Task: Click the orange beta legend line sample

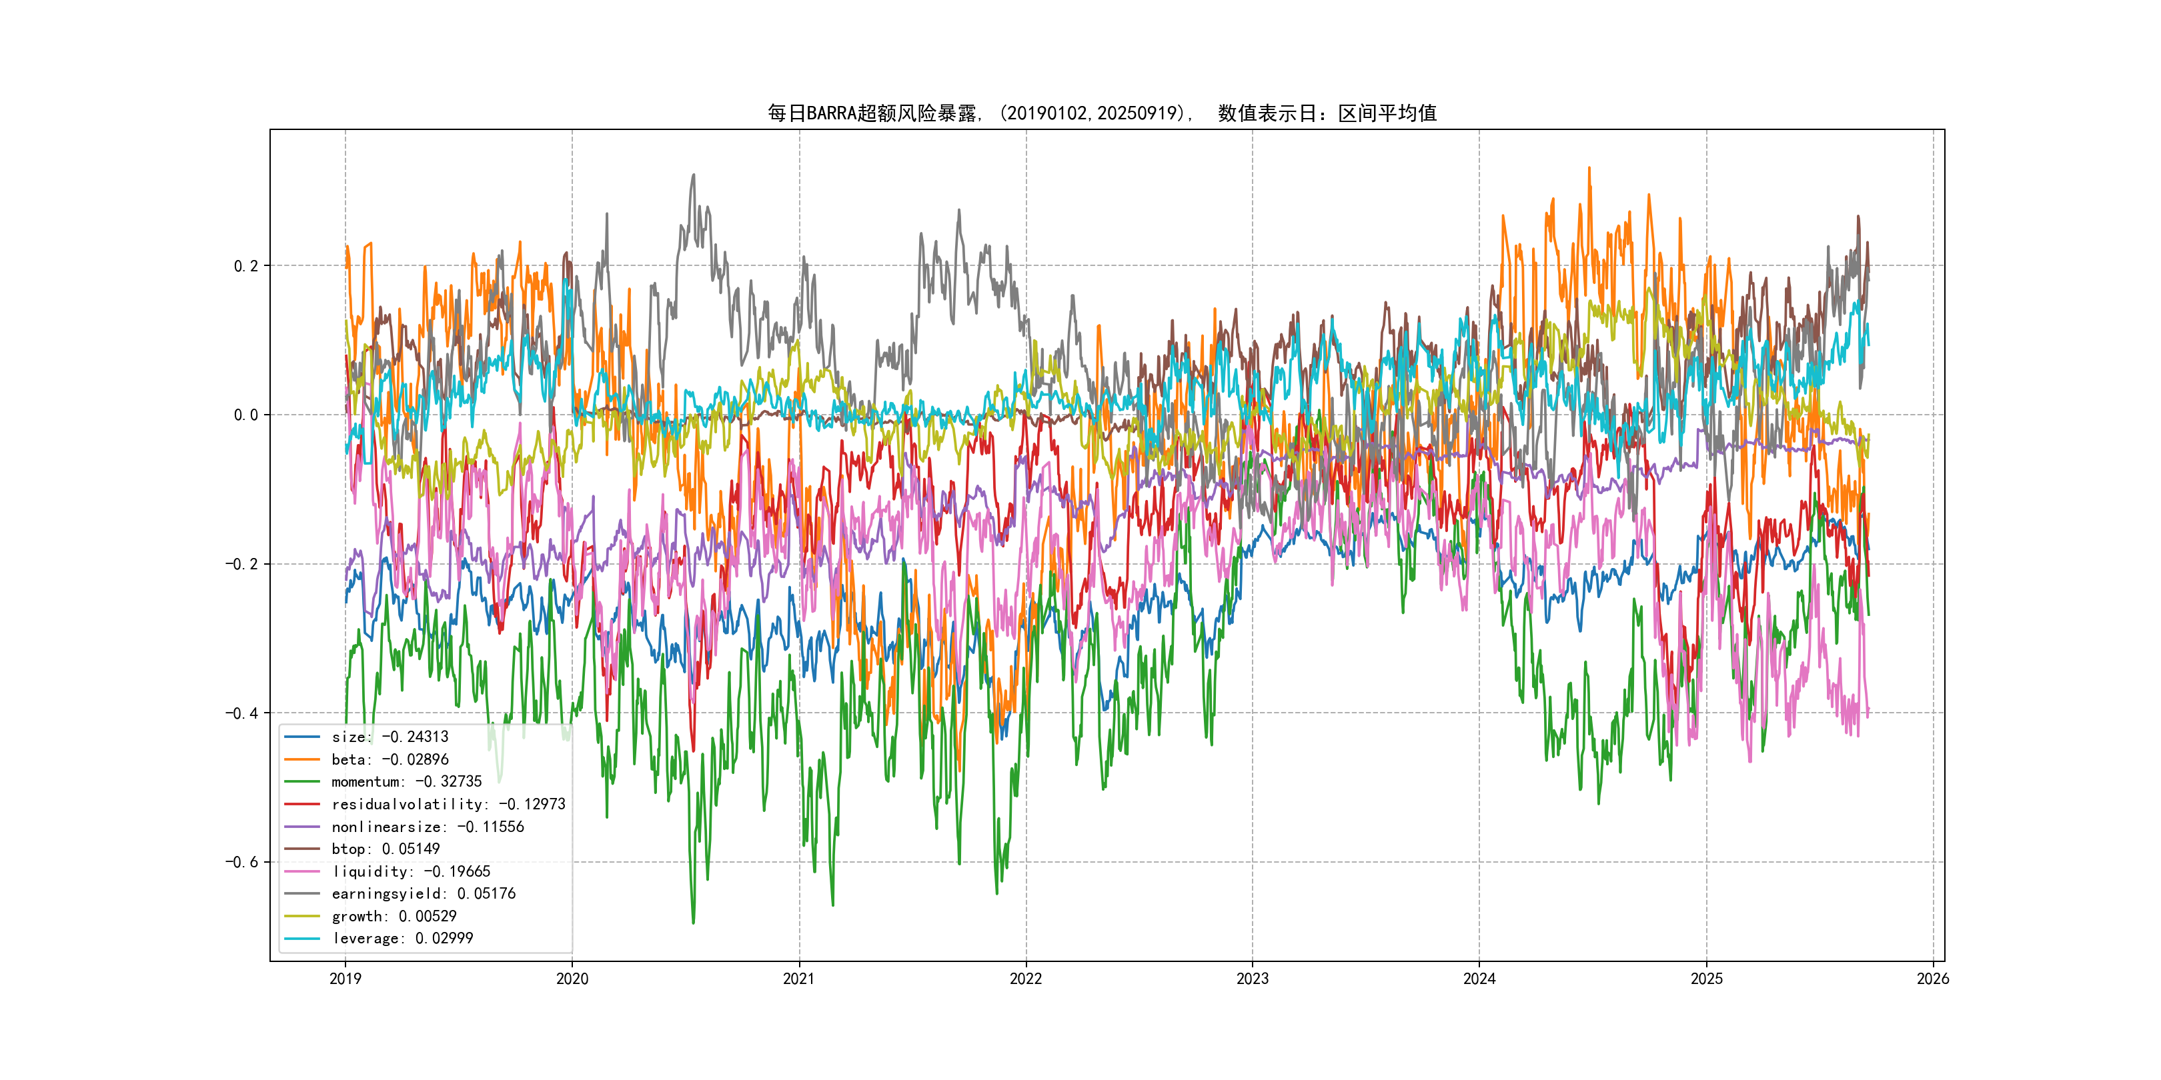Action: point(302,760)
